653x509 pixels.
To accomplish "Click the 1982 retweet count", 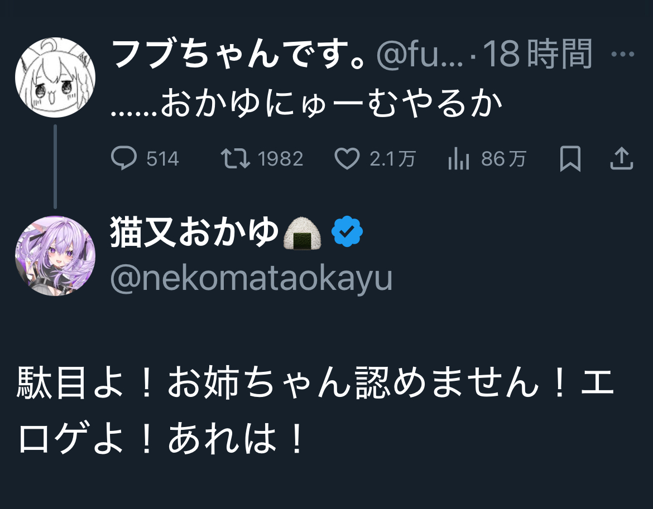I will (281, 159).
